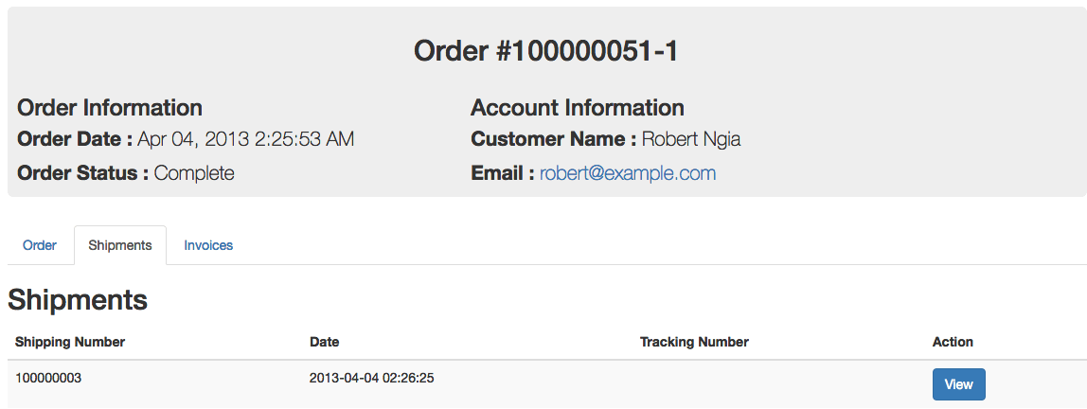The height and width of the screenshot is (409, 1087).
Task: Select the Shipments tab
Action: [x=120, y=245]
